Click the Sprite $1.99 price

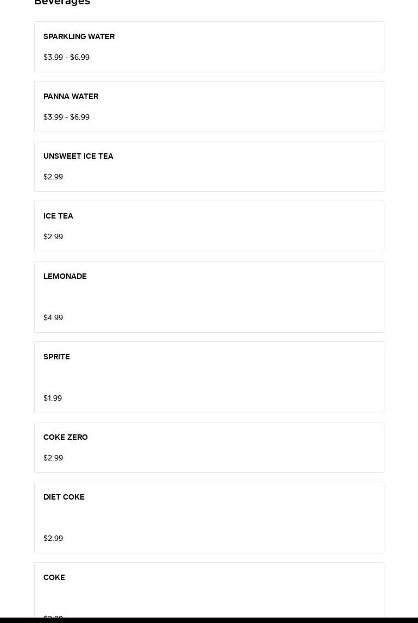coord(53,398)
